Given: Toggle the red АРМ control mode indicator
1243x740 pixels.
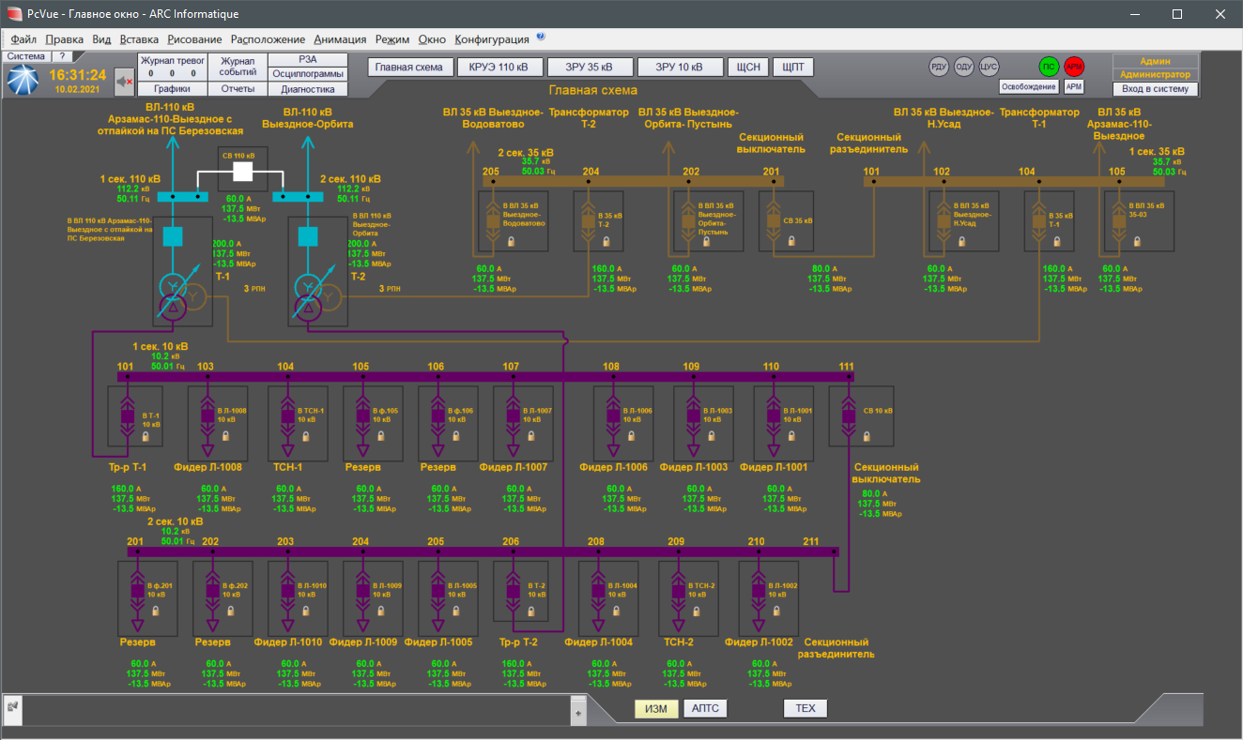Looking at the screenshot, I should [x=1074, y=67].
